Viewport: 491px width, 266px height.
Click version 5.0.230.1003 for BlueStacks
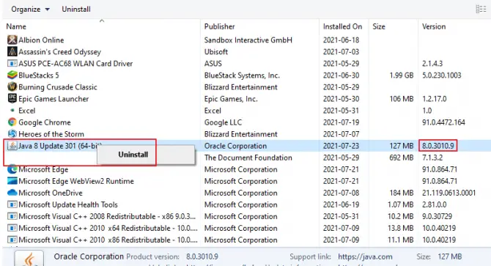click(441, 75)
